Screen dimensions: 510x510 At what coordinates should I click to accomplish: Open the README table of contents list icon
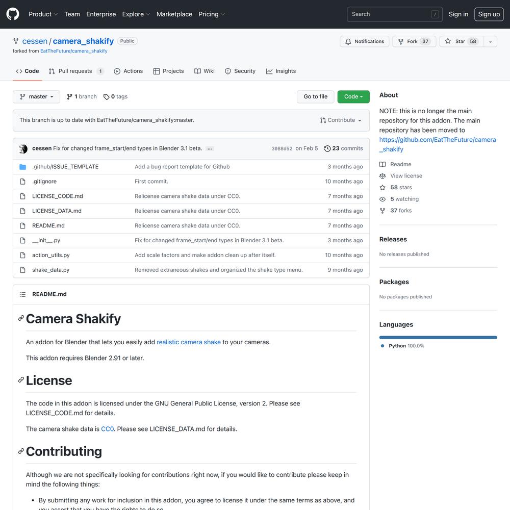(22, 294)
